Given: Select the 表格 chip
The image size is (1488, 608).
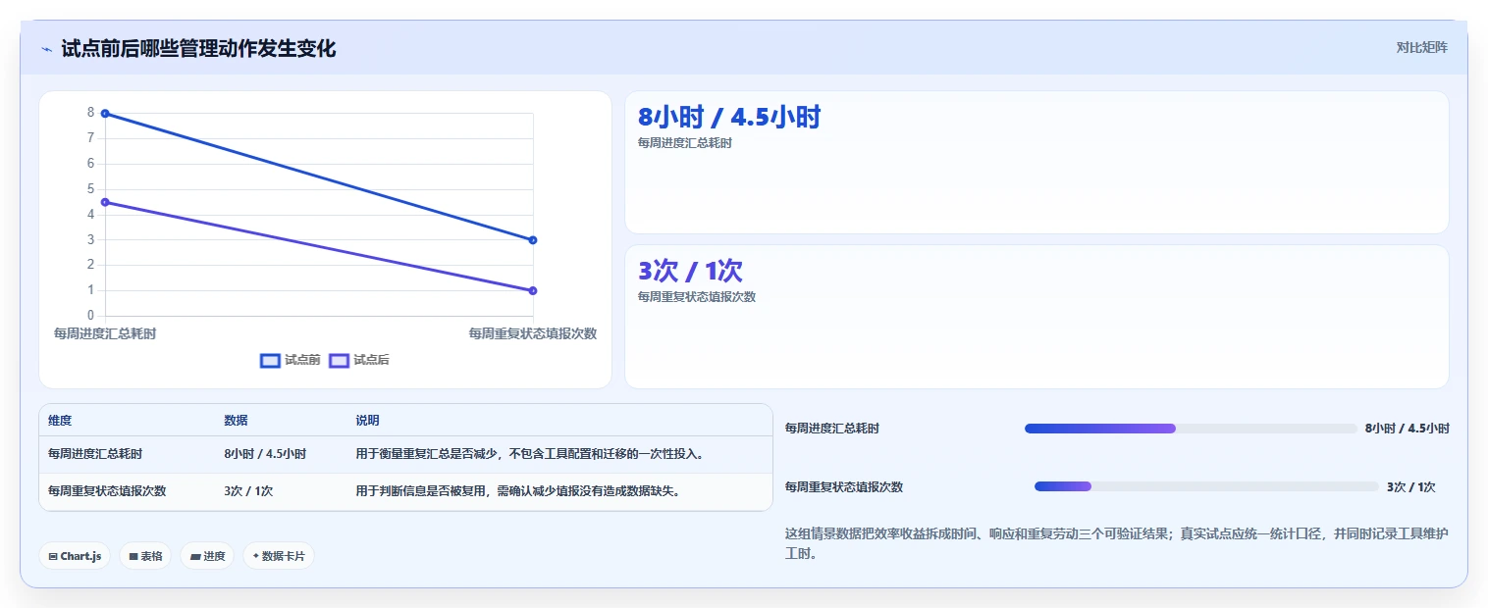Looking at the screenshot, I should [x=145, y=556].
